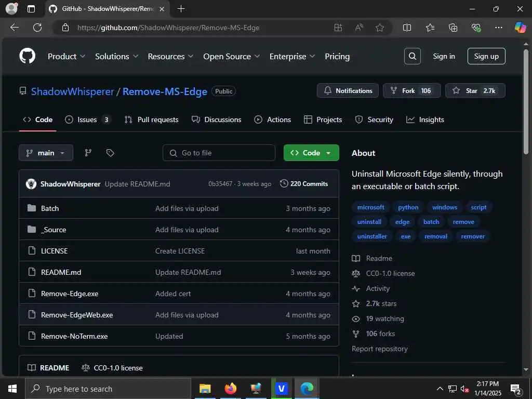Open the Remove-Edge.exe file
This screenshot has width=532, height=399.
click(x=70, y=294)
